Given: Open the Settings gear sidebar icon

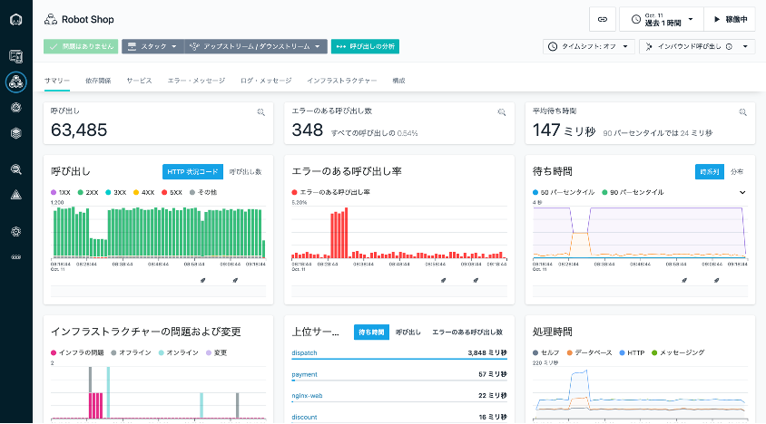Looking at the screenshot, I should 16,231.
